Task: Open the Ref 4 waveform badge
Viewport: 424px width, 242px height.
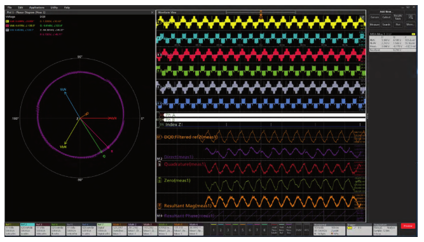Action: pyautogui.click(x=58, y=229)
